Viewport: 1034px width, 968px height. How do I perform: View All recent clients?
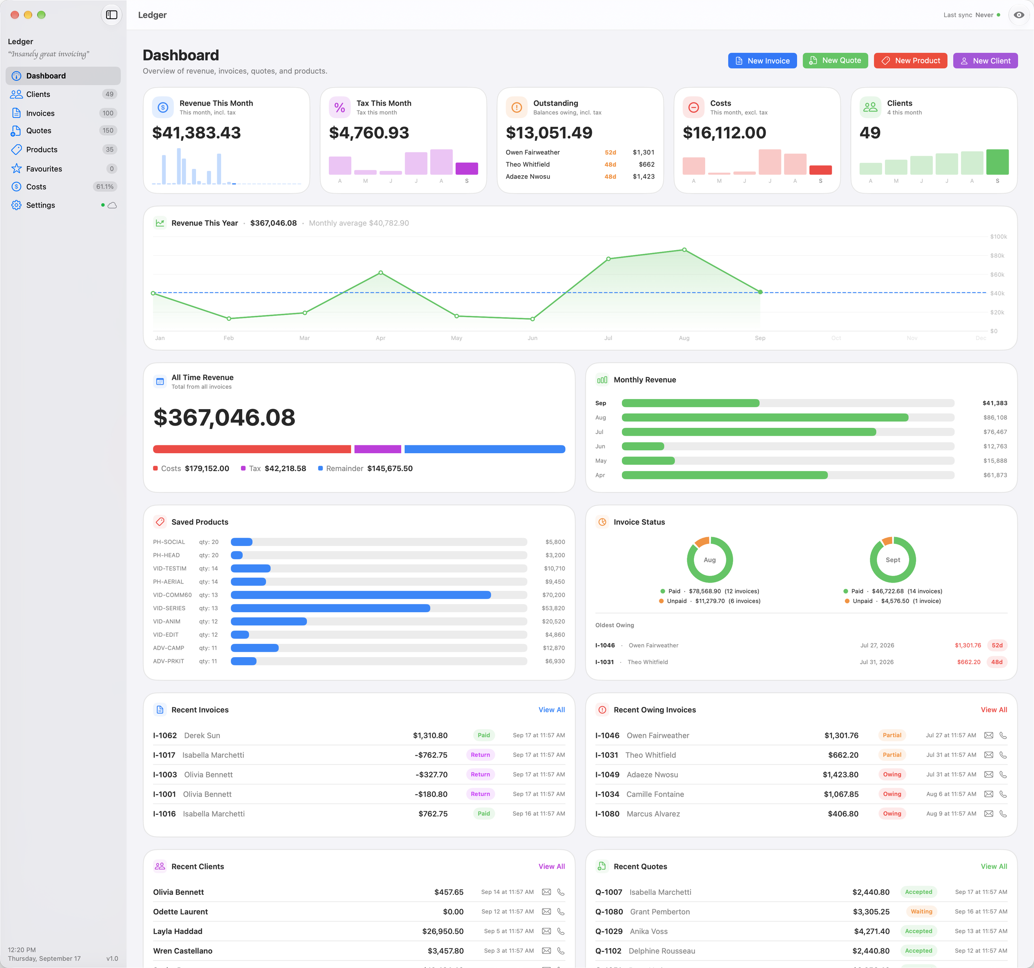pos(551,866)
